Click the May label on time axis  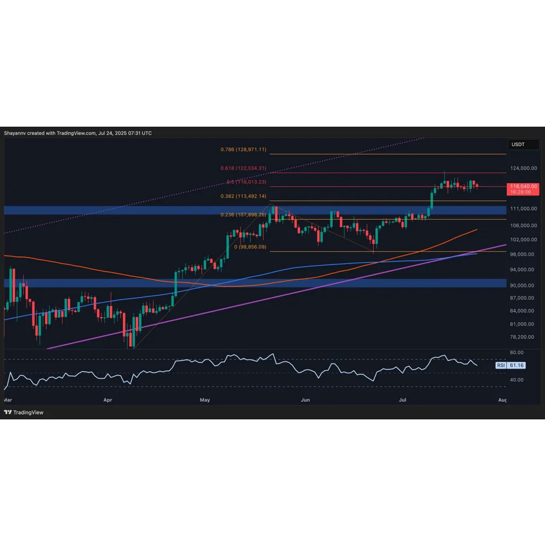click(x=205, y=400)
